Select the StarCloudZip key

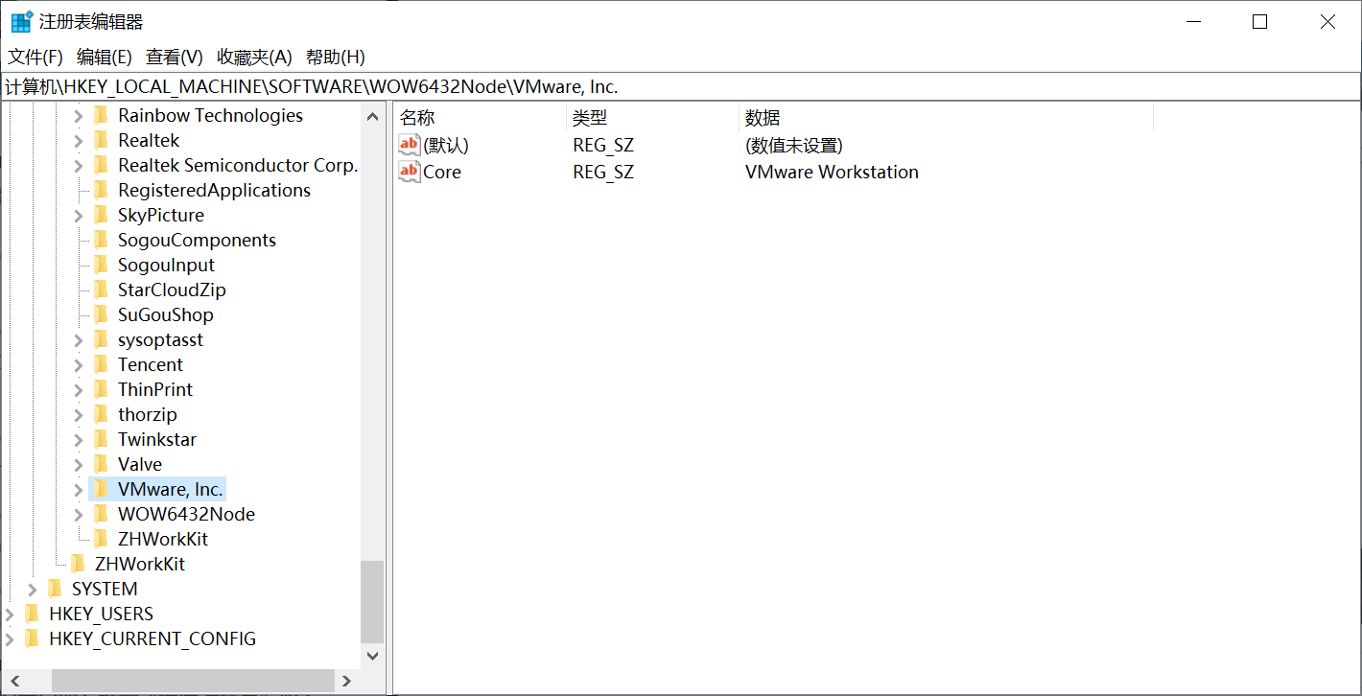172,290
